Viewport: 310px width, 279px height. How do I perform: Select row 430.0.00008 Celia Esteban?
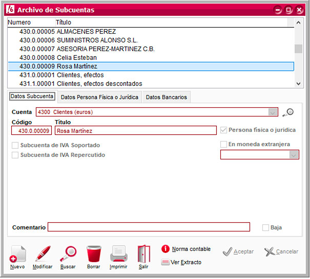[x=151, y=58]
